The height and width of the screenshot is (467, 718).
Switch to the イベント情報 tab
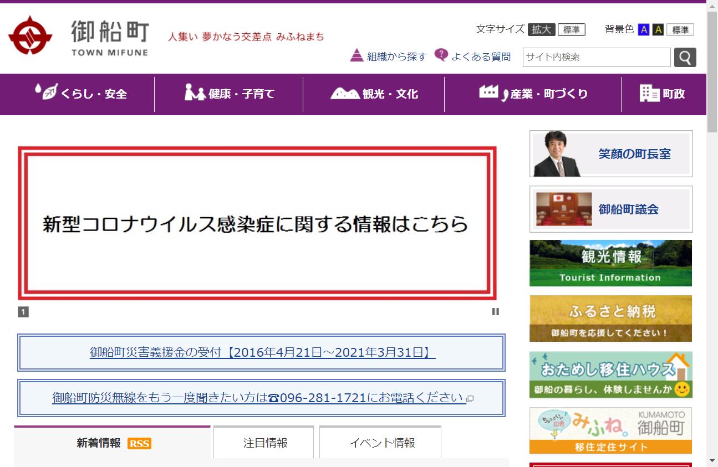(x=380, y=442)
